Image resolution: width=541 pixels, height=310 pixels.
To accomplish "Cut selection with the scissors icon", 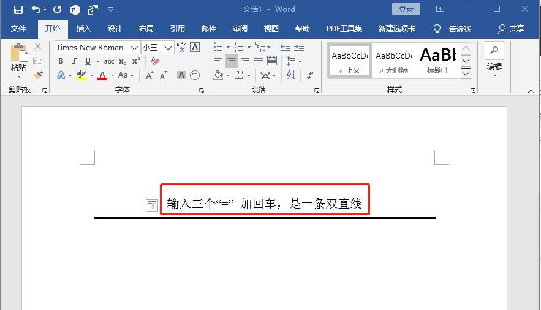I will pyautogui.click(x=38, y=47).
